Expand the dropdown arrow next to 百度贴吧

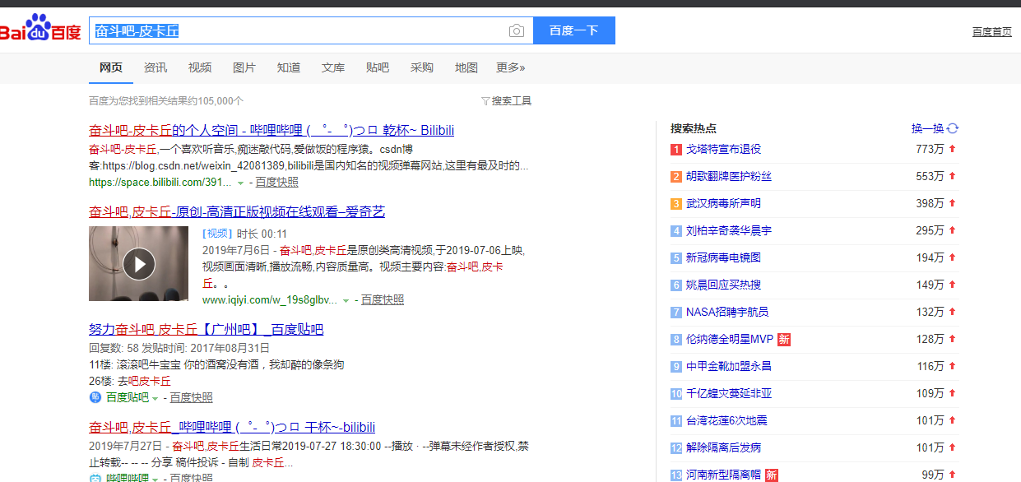tap(153, 397)
